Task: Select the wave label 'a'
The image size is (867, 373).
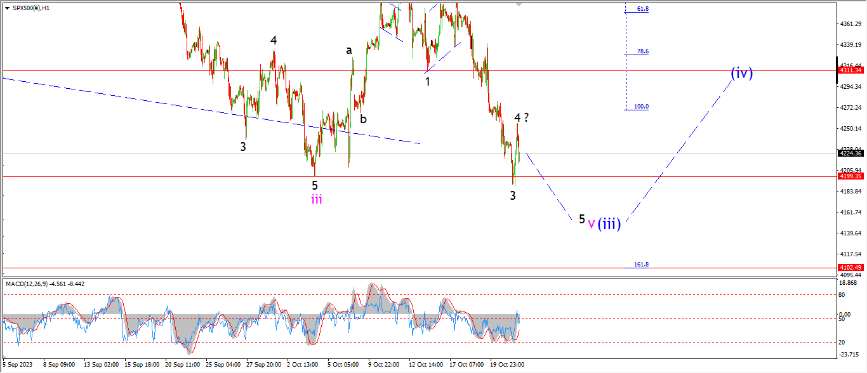Action: tap(349, 49)
